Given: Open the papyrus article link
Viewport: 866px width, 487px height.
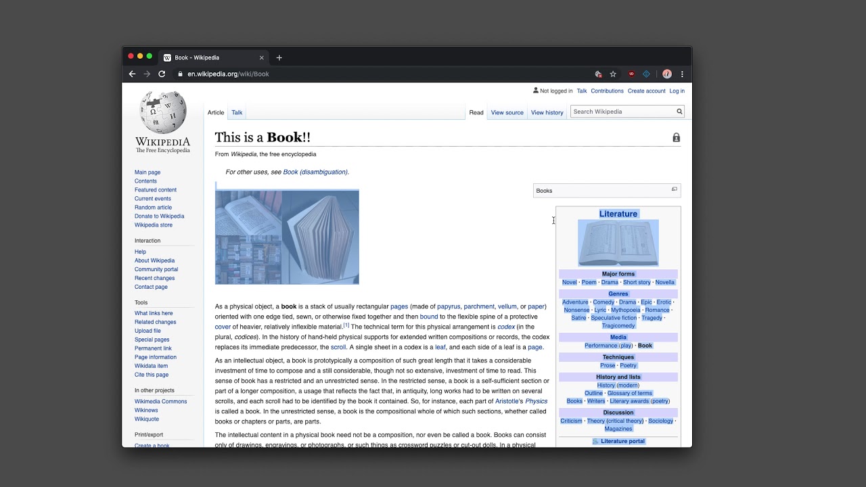Looking at the screenshot, I should coord(449,307).
